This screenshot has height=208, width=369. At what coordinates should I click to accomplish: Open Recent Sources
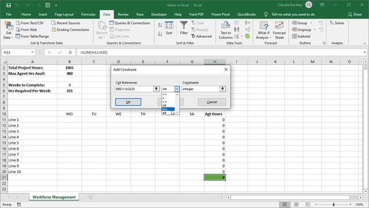66,23
